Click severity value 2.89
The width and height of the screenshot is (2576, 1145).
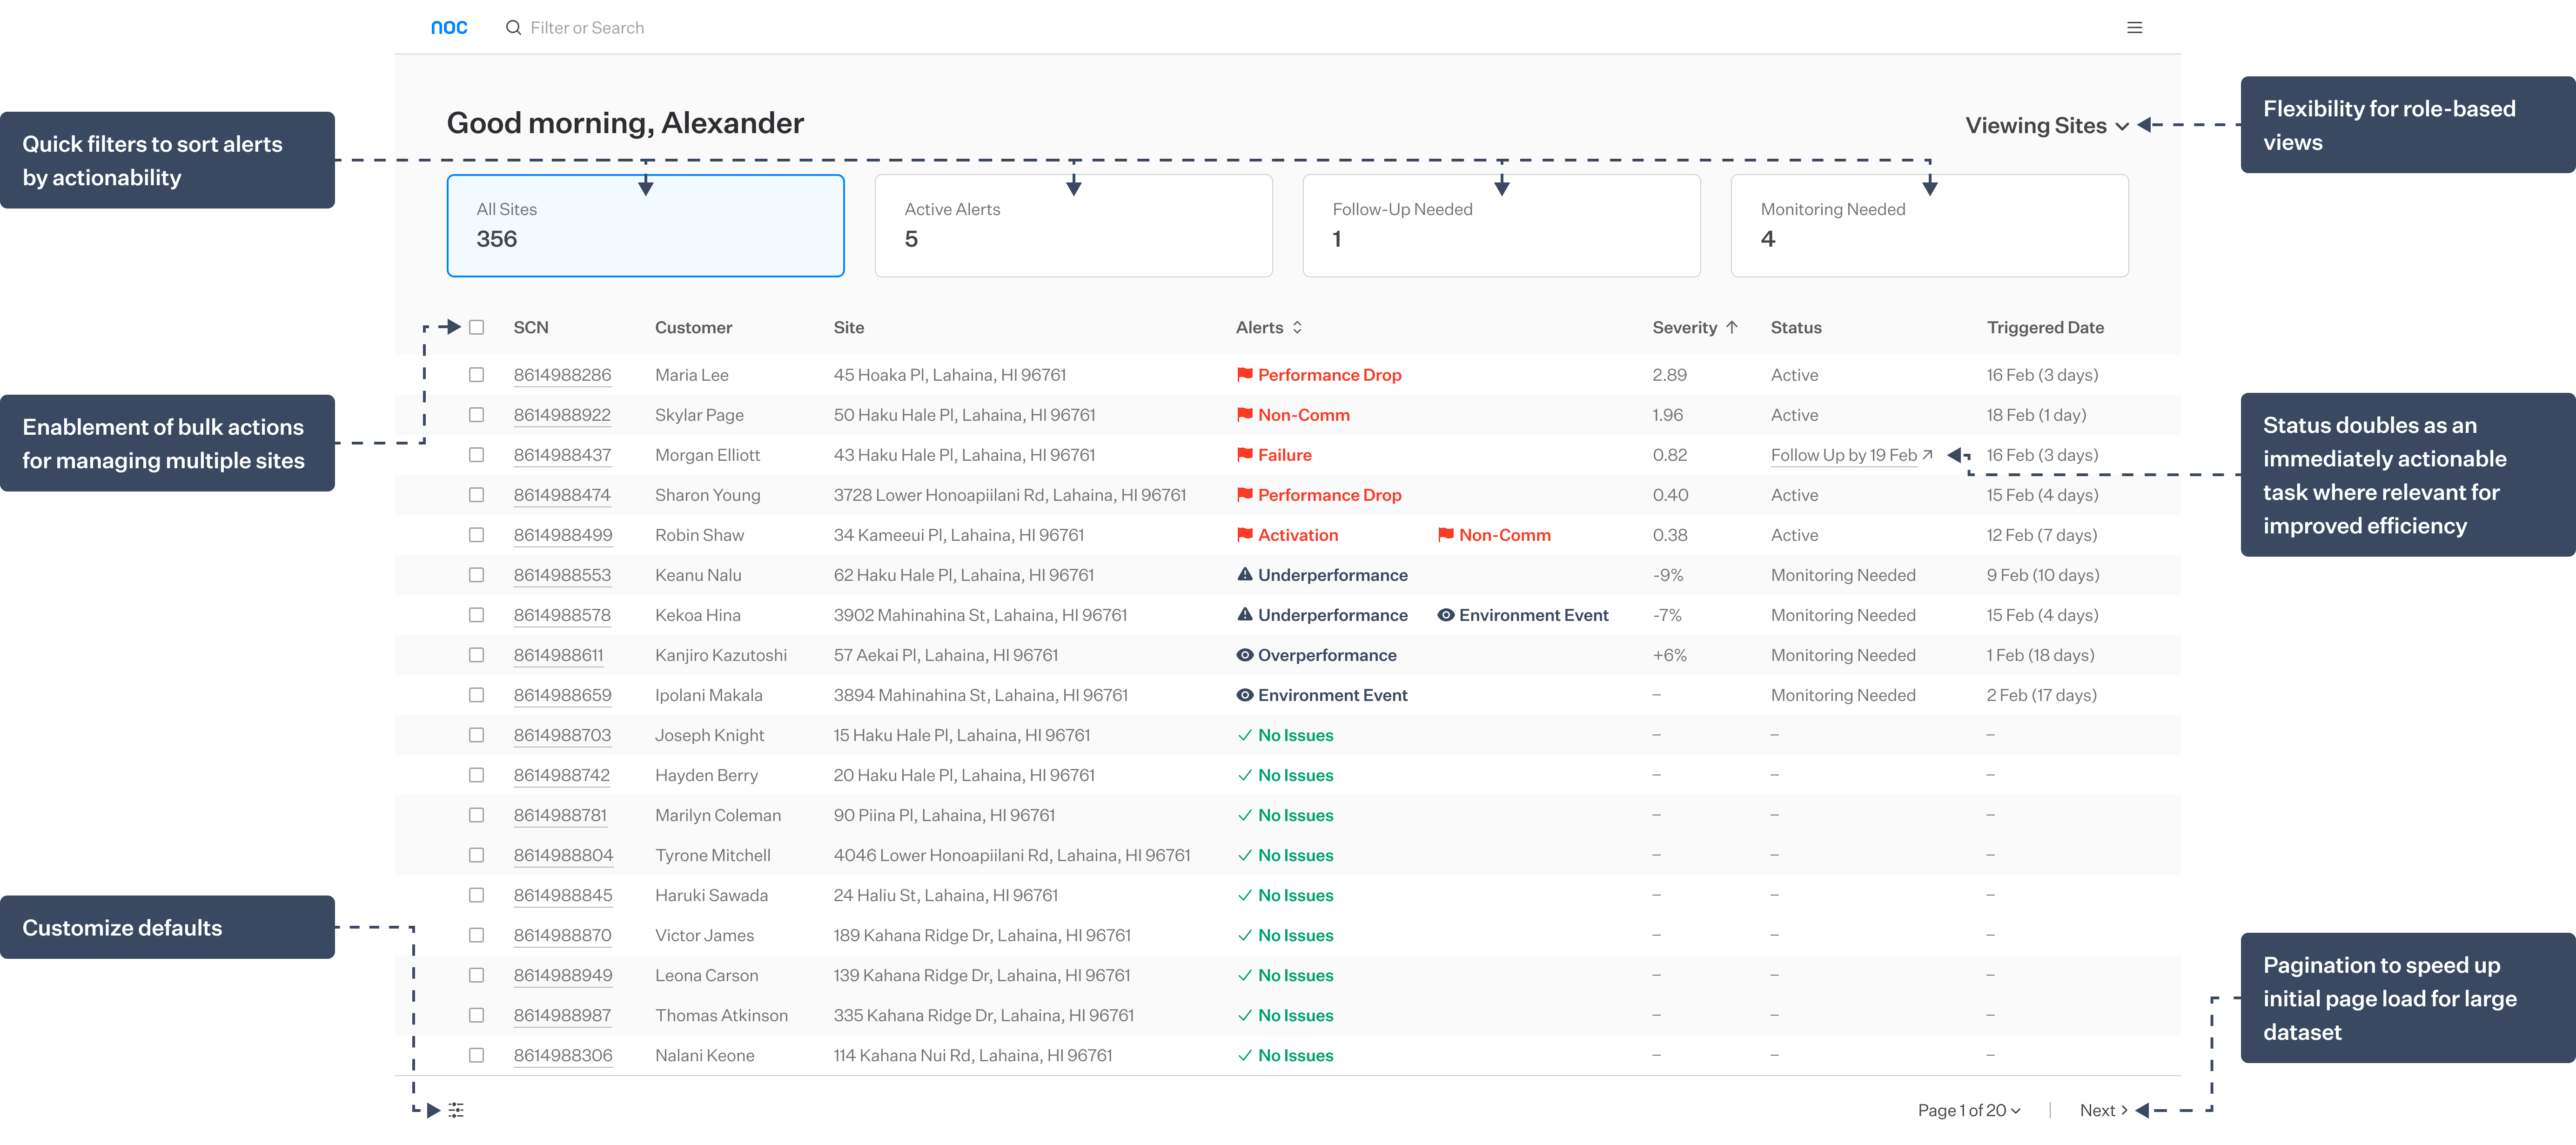click(1669, 375)
